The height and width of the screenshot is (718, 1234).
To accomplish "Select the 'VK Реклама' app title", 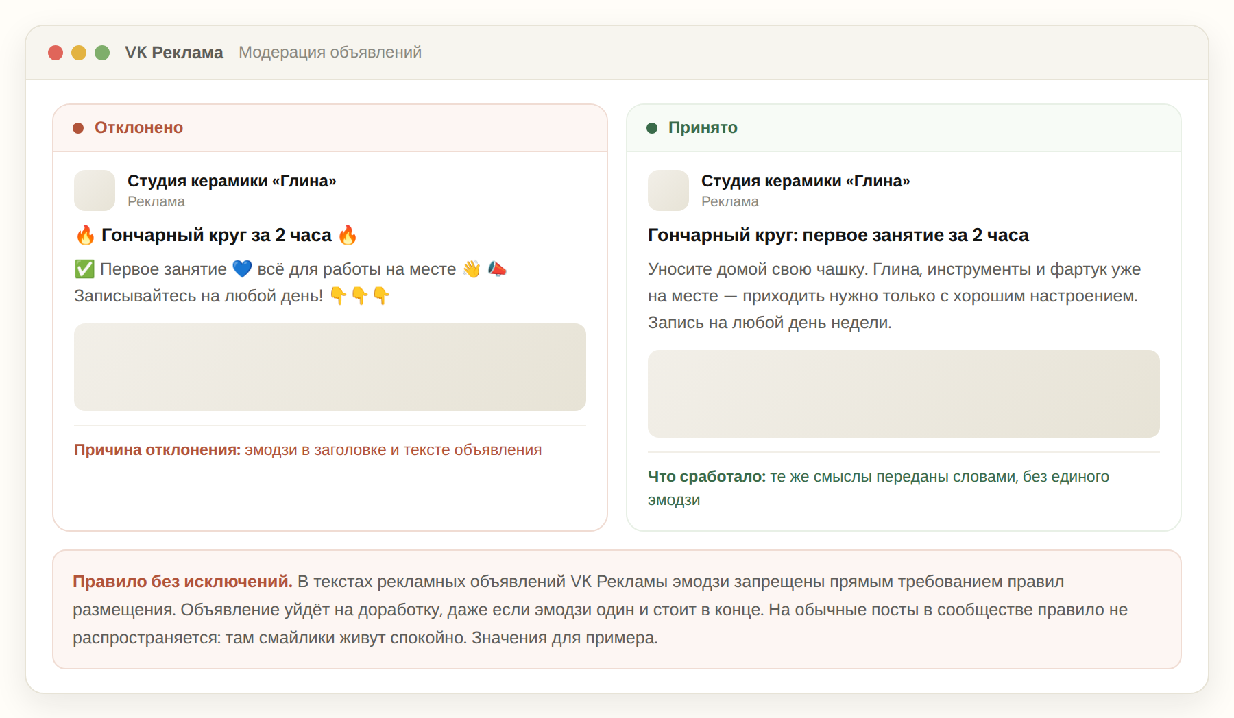I will 174,52.
